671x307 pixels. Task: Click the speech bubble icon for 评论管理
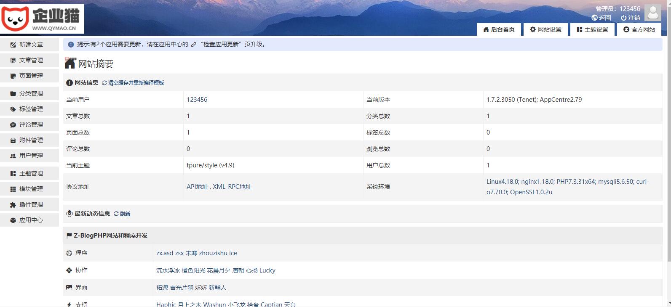pyautogui.click(x=13, y=124)
